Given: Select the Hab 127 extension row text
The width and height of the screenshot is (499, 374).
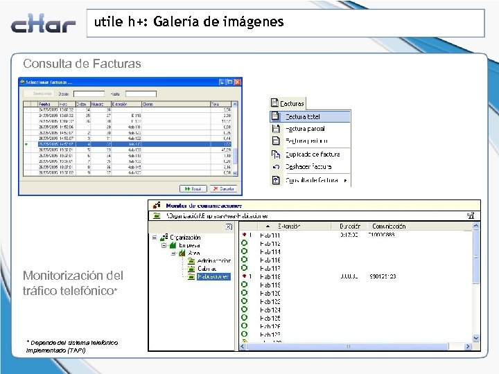Looking at the screenshot, I should (270, 335).
